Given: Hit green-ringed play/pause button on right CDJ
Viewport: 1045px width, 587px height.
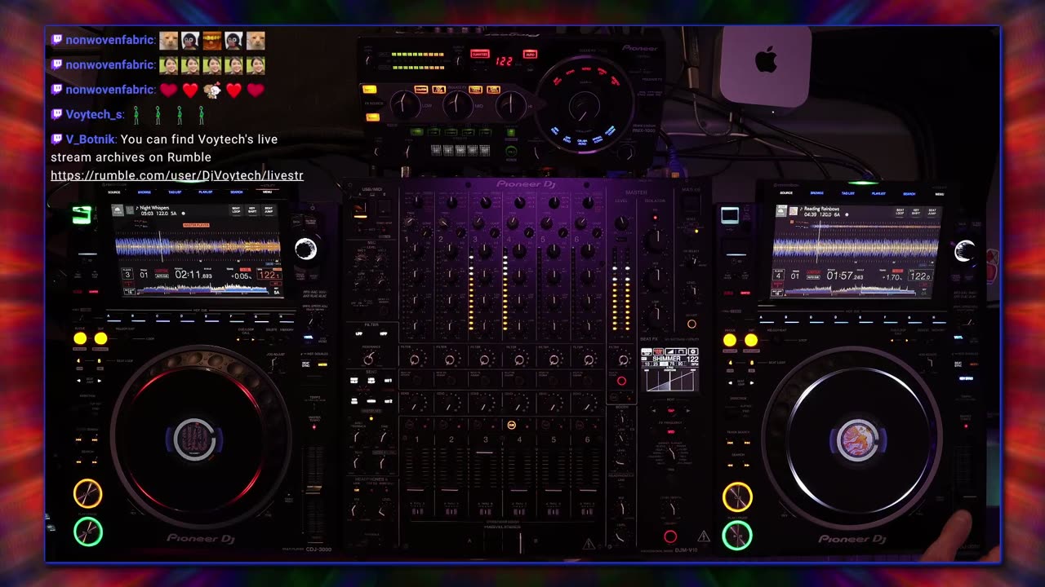Looking at the screenshot, I should click(737, 536).
